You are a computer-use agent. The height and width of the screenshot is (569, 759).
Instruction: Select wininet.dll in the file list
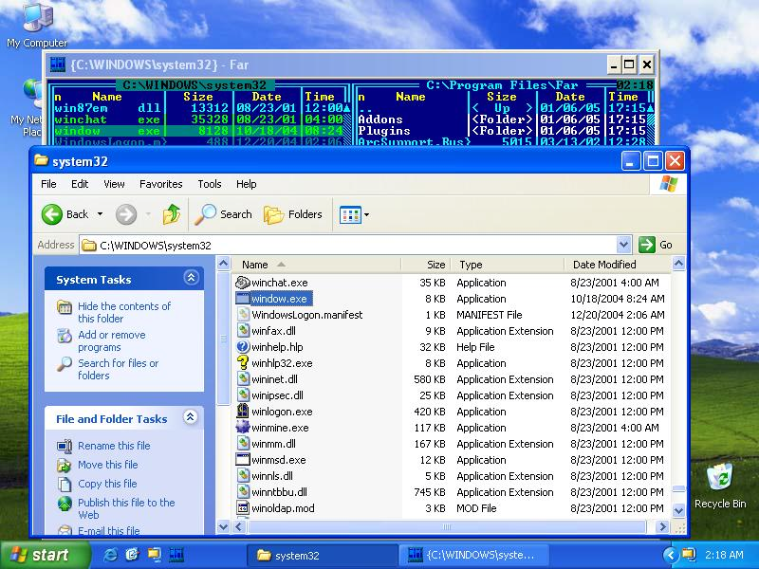coord(274,379)
